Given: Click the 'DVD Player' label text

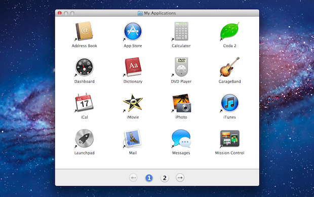Looking at the screenshot, I should [181, 82].
